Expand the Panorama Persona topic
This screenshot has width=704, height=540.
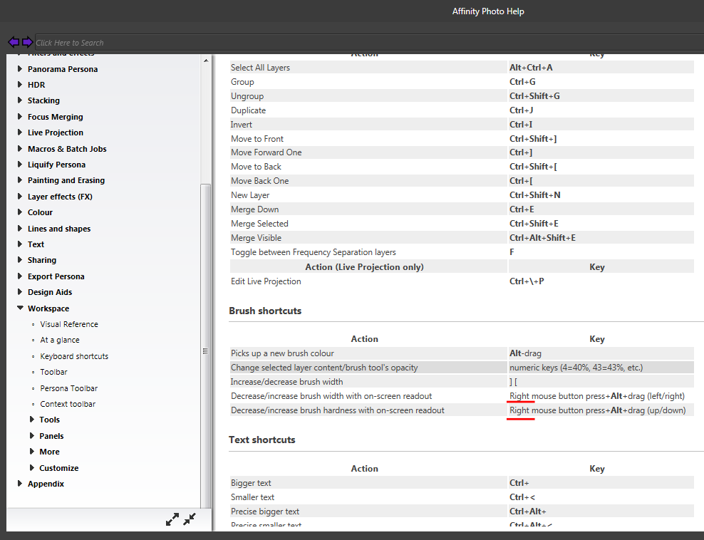[x=20, y=68]
